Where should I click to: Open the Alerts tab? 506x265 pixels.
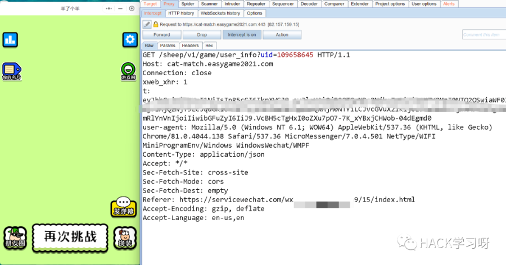point(449,4)
